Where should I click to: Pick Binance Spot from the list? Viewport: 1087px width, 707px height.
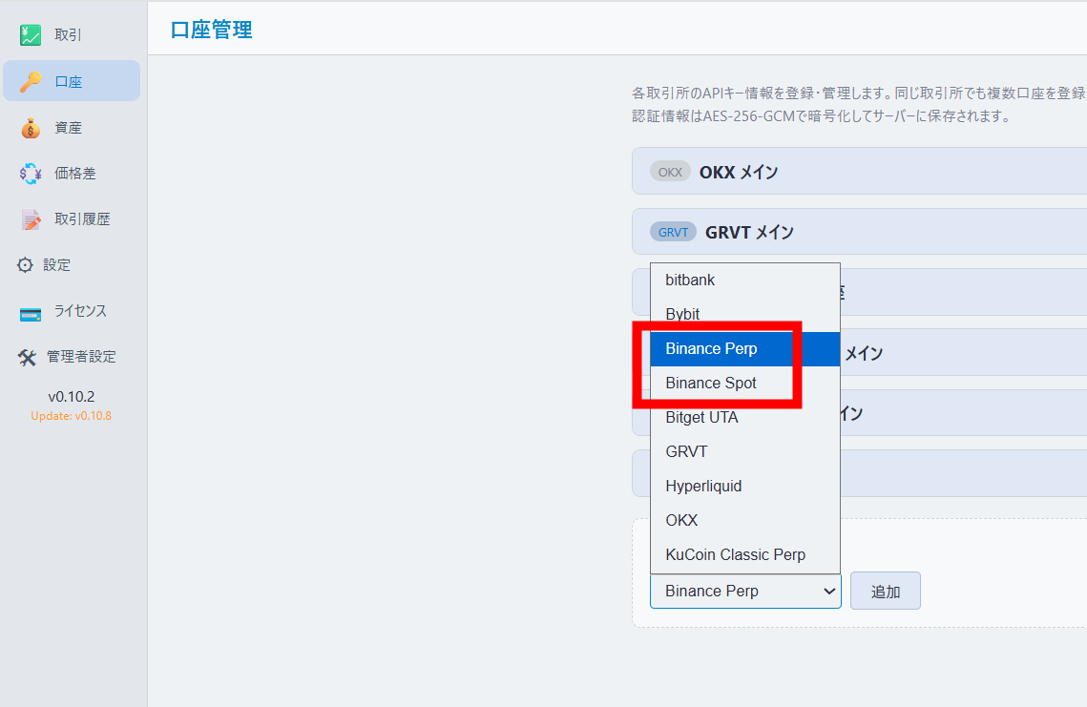711,384
